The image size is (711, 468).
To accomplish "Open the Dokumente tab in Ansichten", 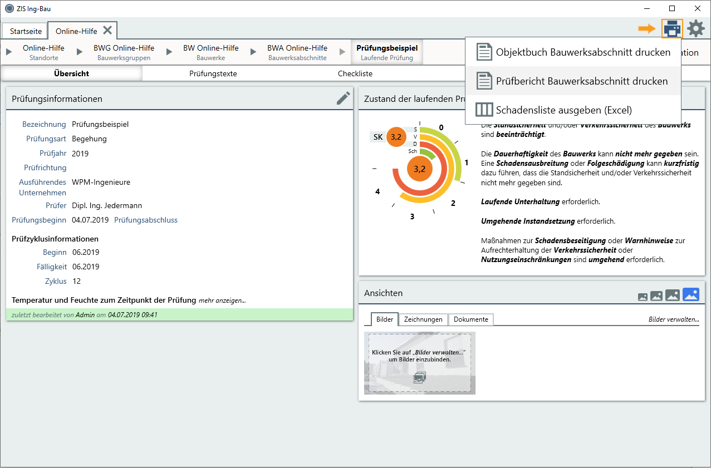I will coord(470,319).
